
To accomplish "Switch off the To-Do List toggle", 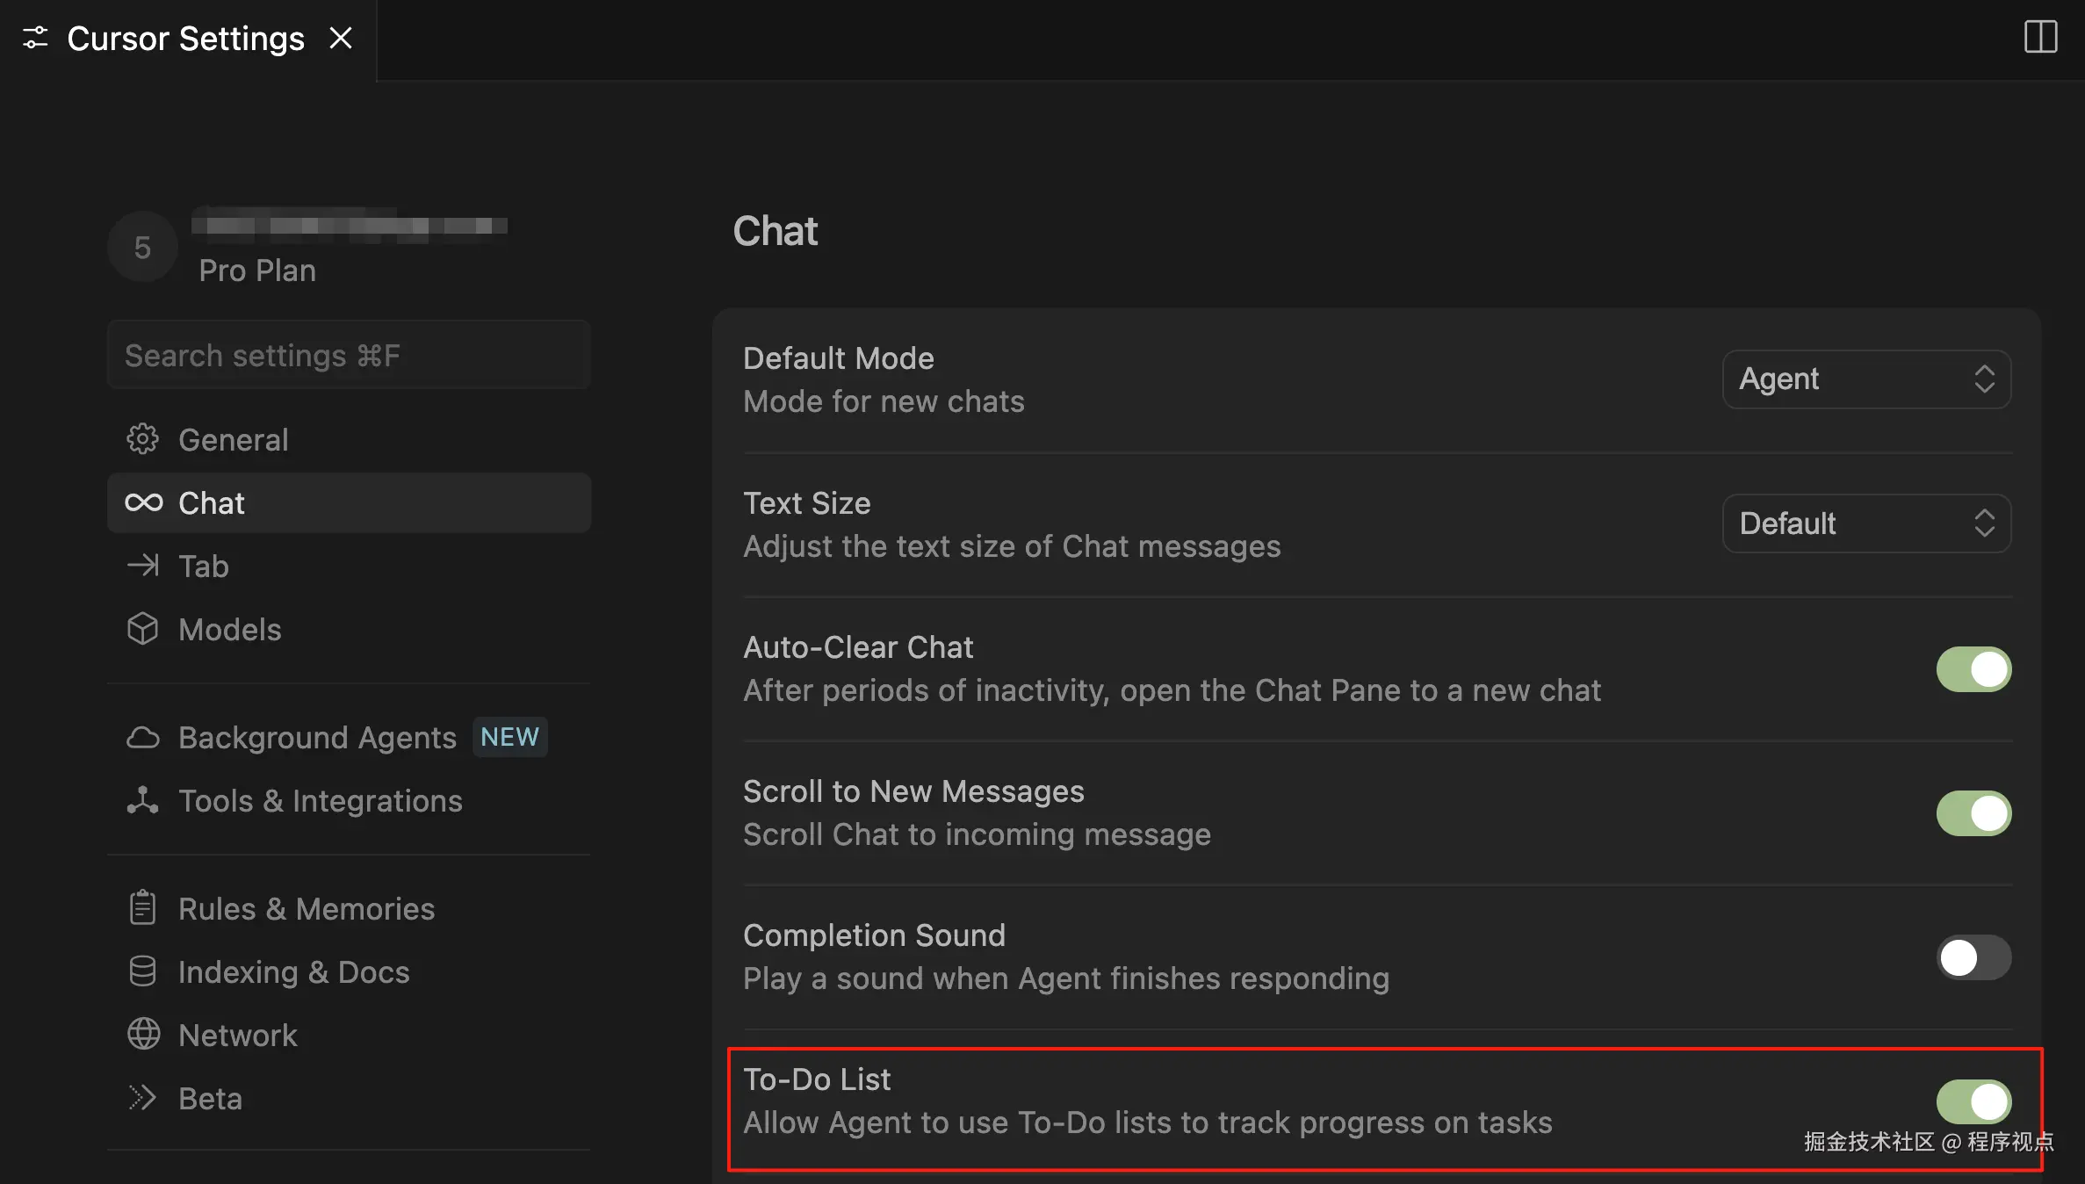I will coord(1973,1101).
